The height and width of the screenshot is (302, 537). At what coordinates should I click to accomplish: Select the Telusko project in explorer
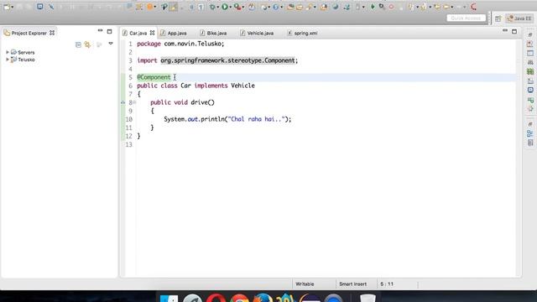pyautogui.click(x=26, y=60)
